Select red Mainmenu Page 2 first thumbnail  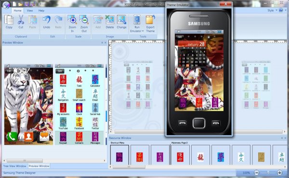[180, 155]
